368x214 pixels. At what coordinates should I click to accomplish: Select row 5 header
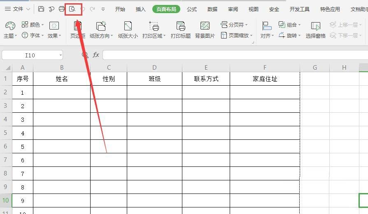(x=6, y=133)
